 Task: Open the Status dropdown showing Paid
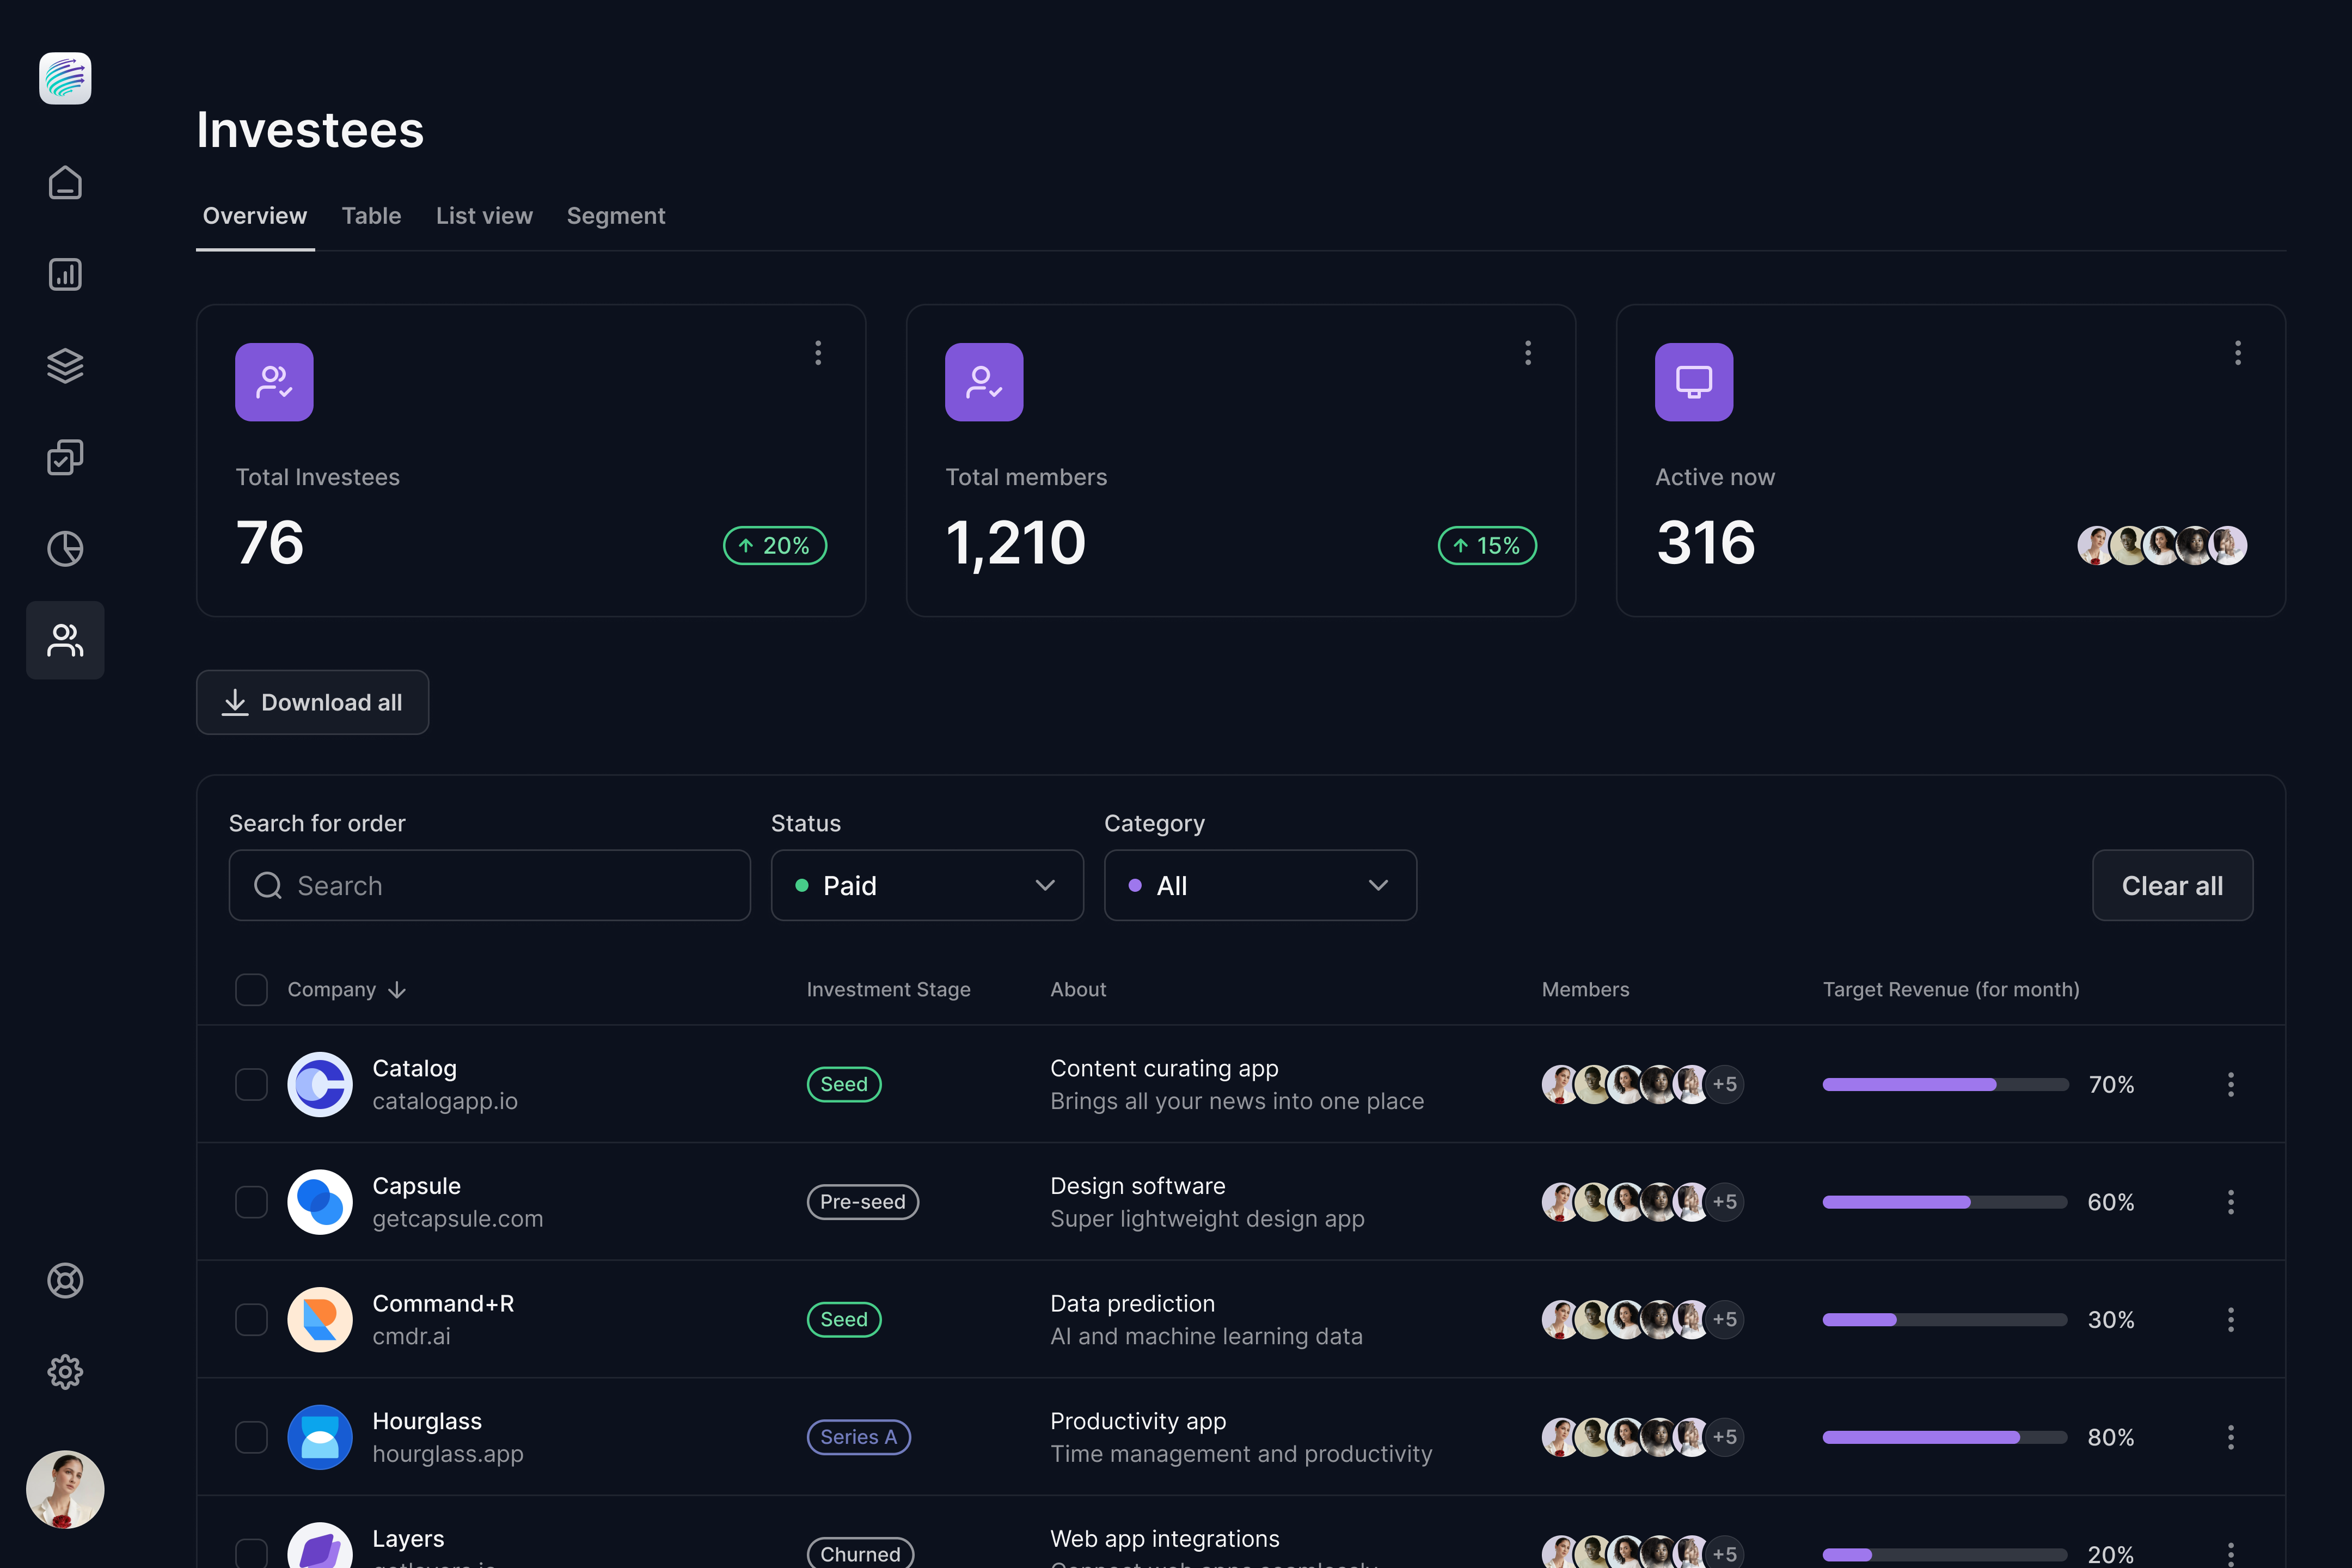[x=927, y=885]
